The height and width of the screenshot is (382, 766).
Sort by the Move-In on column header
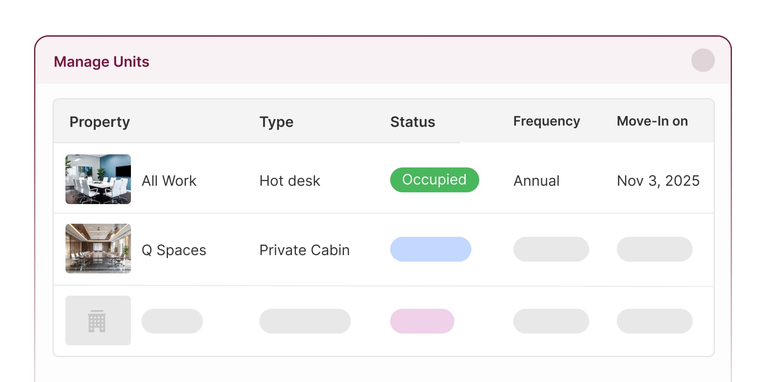(x=652, y=122)
